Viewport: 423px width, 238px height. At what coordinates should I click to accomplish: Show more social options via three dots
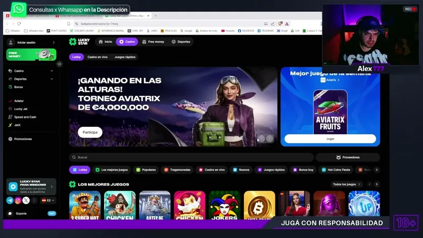pyautogui.click(x=34, y=200)
